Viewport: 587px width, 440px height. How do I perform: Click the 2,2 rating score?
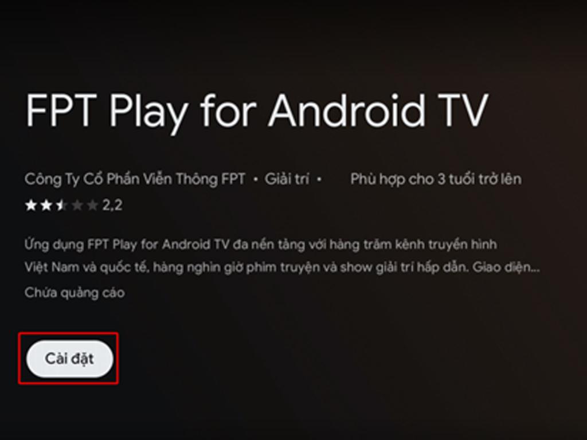(112, 205)
